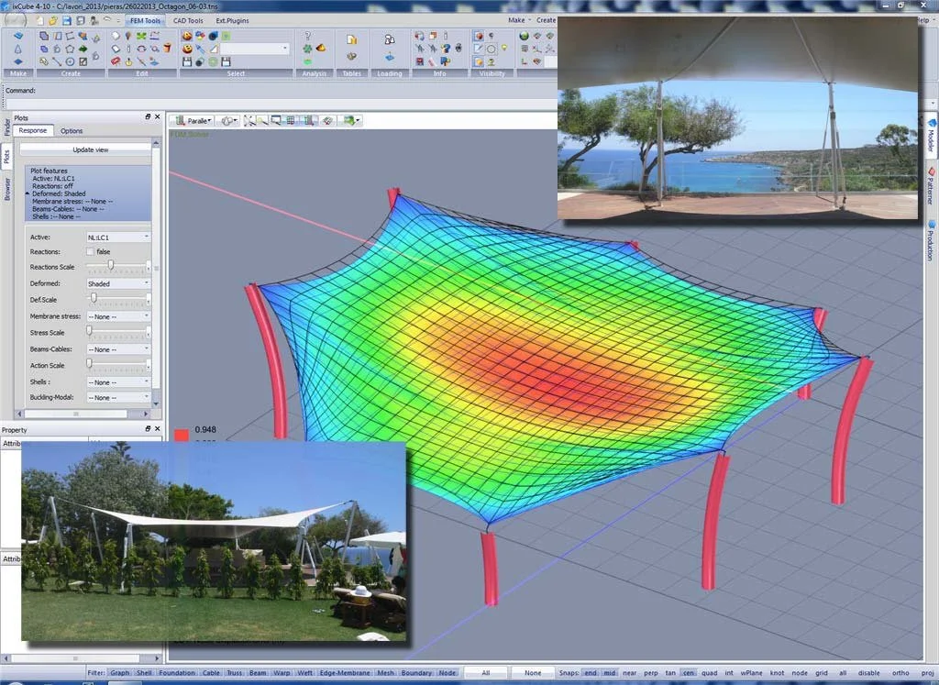Click the green clover icon in Analysis group

[x=307, y=49]
